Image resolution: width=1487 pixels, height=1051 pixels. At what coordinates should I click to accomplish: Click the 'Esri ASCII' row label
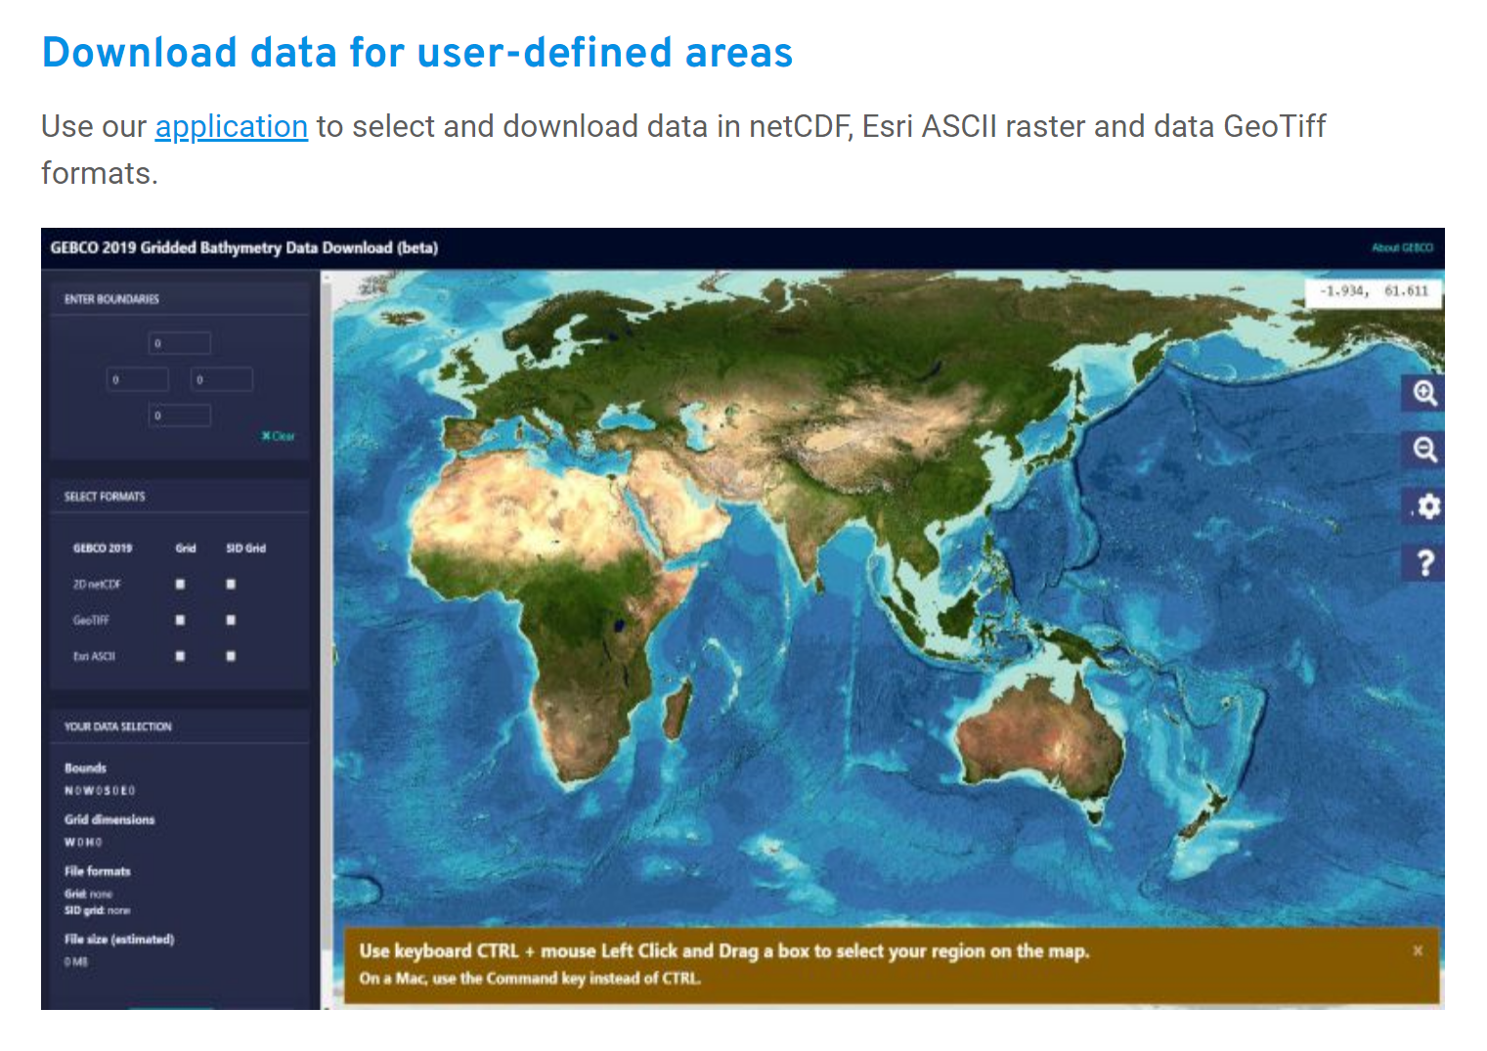pyautogui.click(x=94, y=657)
